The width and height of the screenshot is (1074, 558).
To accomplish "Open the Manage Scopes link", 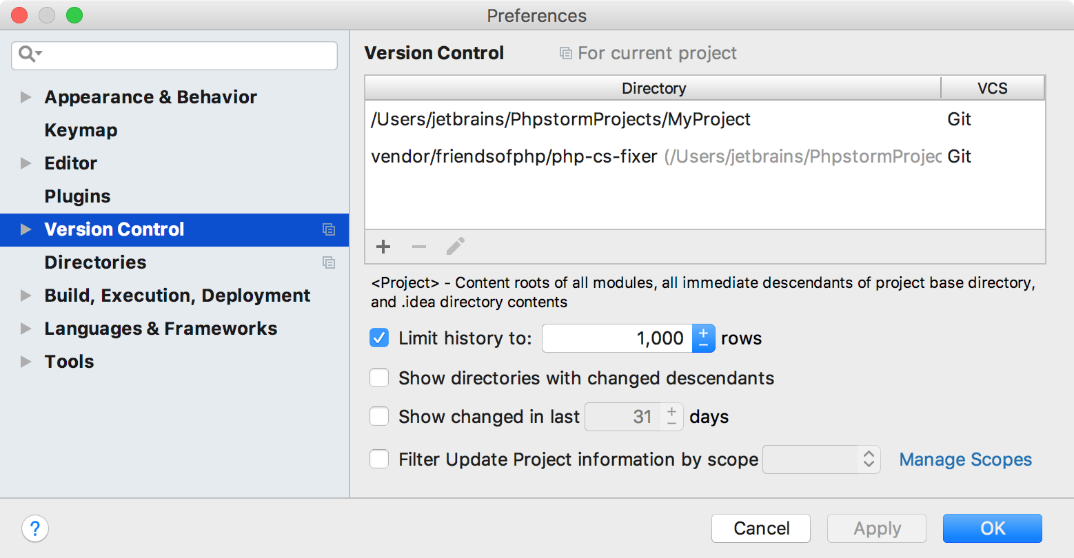I will click(964, 459).
